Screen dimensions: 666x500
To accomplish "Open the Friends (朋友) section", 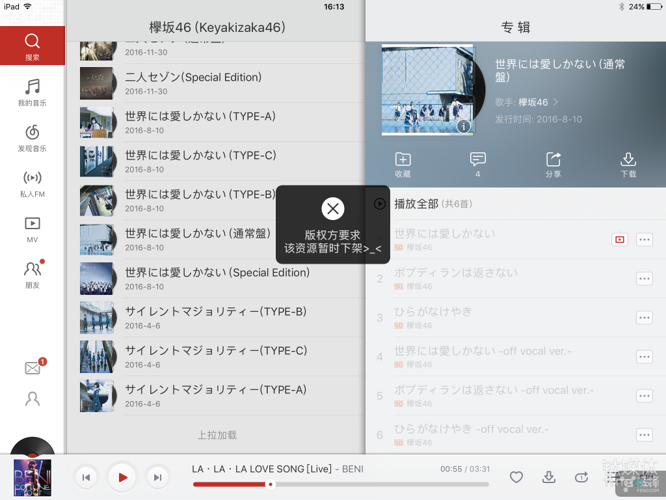I will (x=32, y=275).
